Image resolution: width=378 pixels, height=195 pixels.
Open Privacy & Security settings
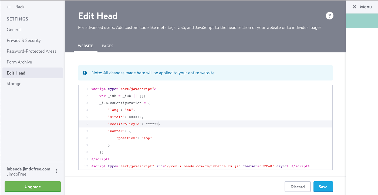[23, 40]
